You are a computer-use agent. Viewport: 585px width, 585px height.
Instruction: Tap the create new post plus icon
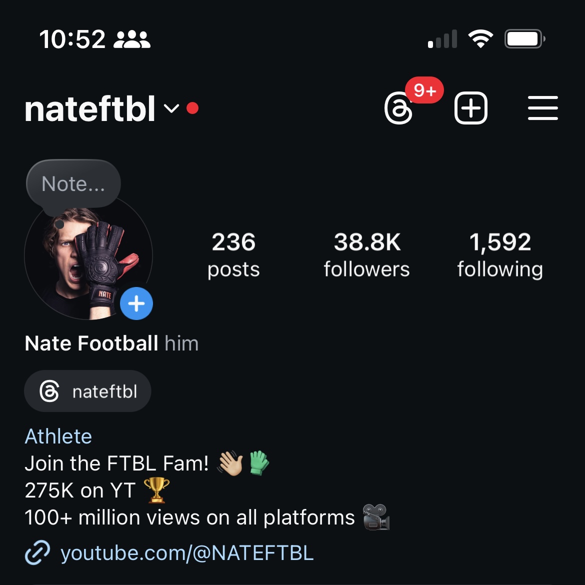pyautogui.click(x=471, y=108)
